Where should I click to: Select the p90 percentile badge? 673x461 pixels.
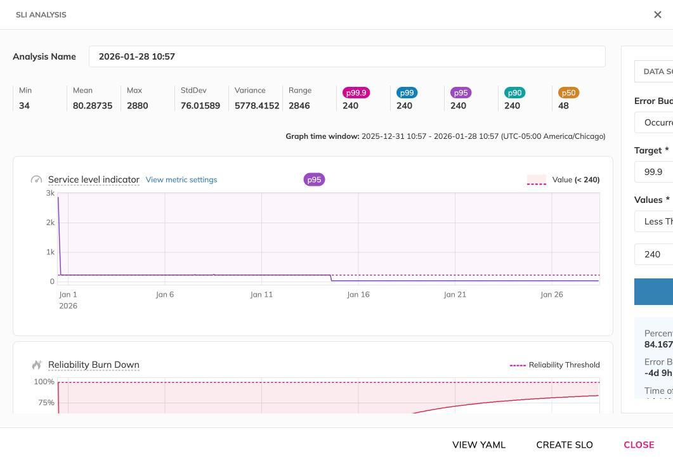(514, 93)
